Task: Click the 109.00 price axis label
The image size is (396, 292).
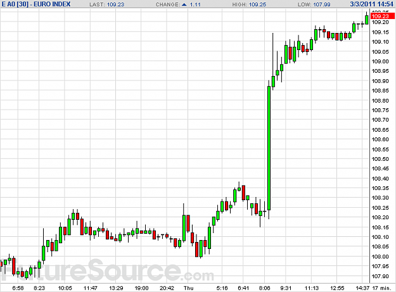Action: tap(380, 61)
